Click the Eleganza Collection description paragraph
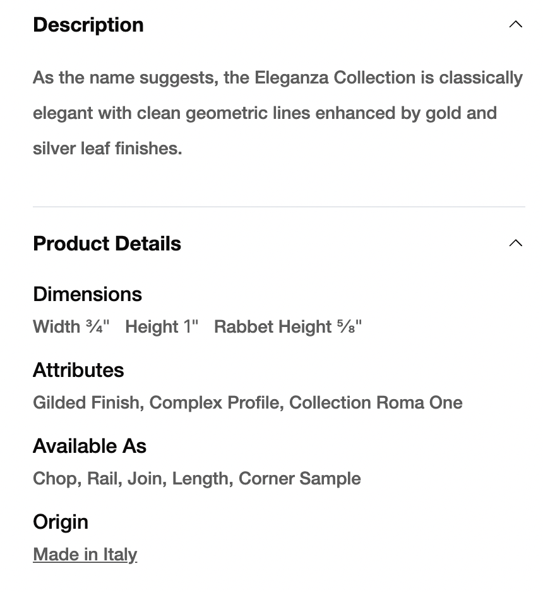The height and width of the screenshot is (592, 543). tap(278, 113)
